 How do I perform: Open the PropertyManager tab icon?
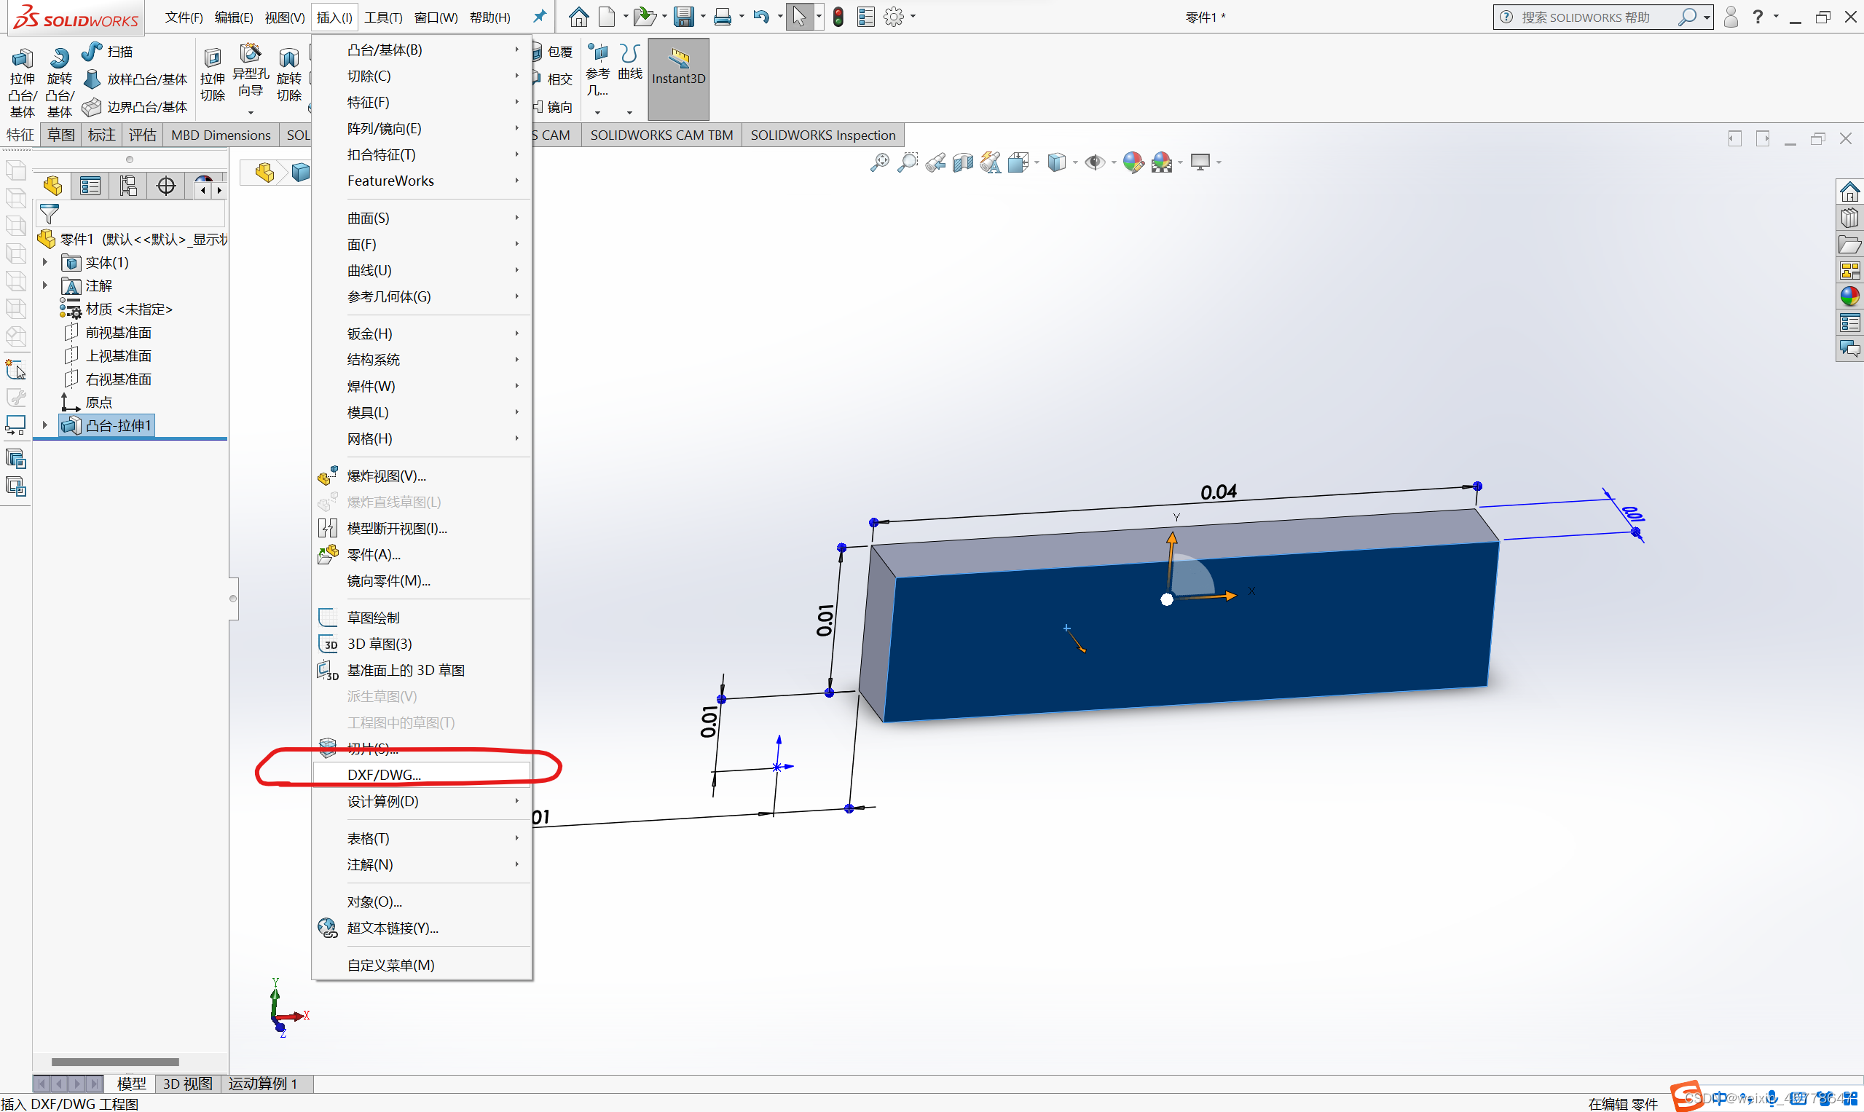coord(91,186)
